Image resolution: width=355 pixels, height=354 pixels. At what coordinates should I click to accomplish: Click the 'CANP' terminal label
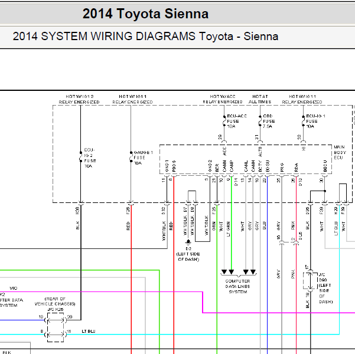[x=231, y=166]
